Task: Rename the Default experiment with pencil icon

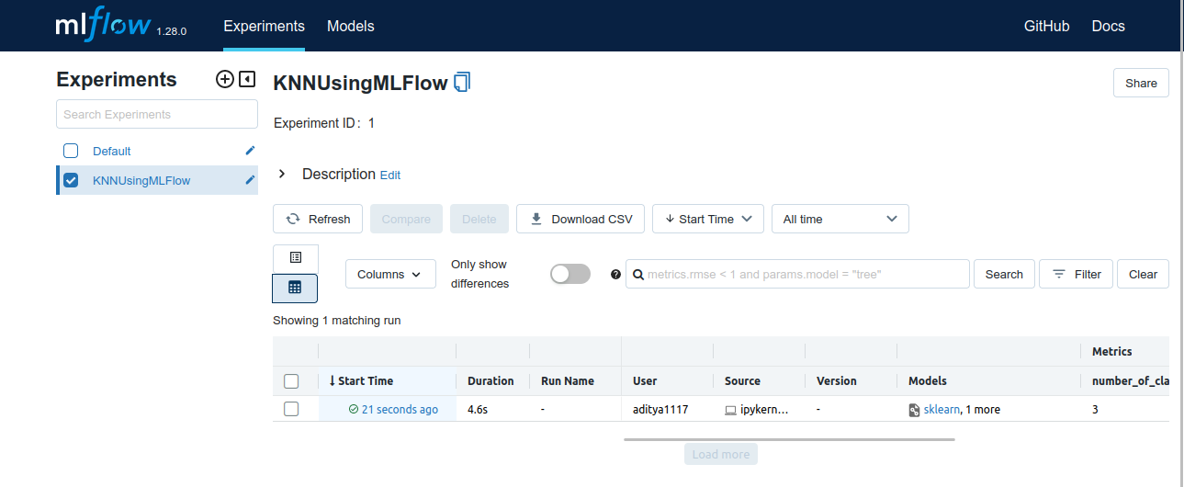Action: [250, 151]
